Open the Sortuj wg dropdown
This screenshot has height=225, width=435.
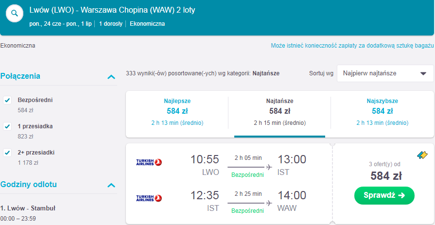click(385, 73)
